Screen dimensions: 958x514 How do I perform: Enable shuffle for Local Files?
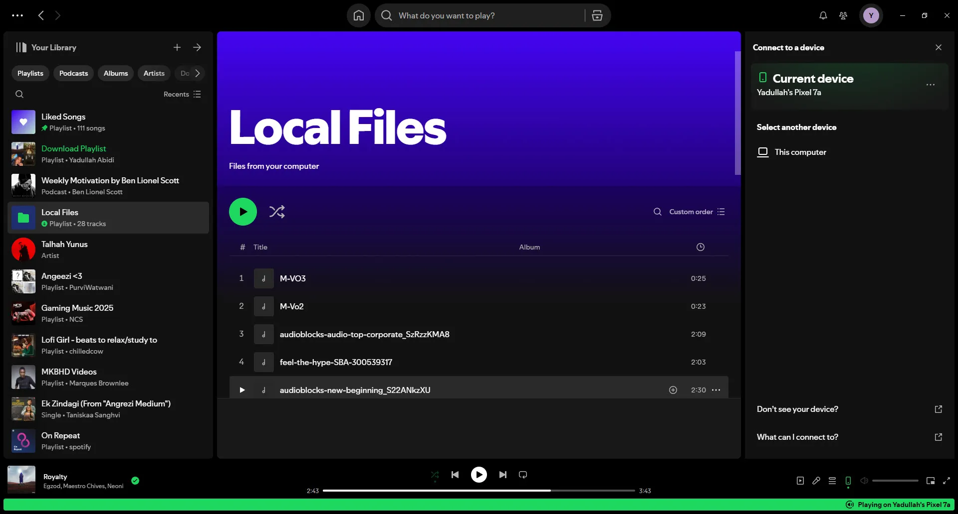[277, 211]
